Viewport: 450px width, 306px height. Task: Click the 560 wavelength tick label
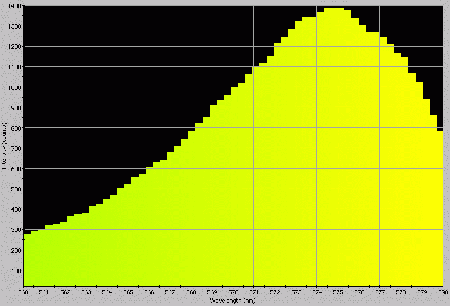(23, 292)
